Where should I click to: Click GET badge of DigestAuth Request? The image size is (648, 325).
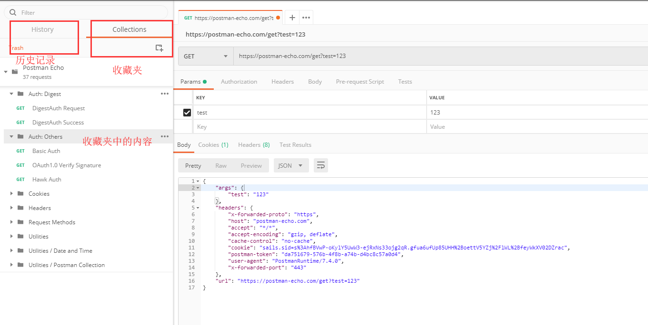coord(20,108)
